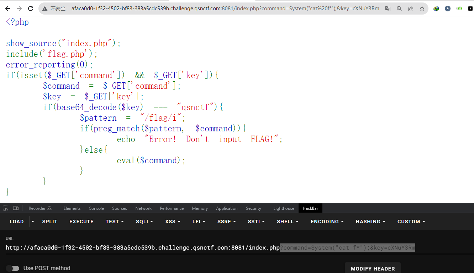Open the Network tab
This screenshot has height=273, width=474.
tap(143, 208)
